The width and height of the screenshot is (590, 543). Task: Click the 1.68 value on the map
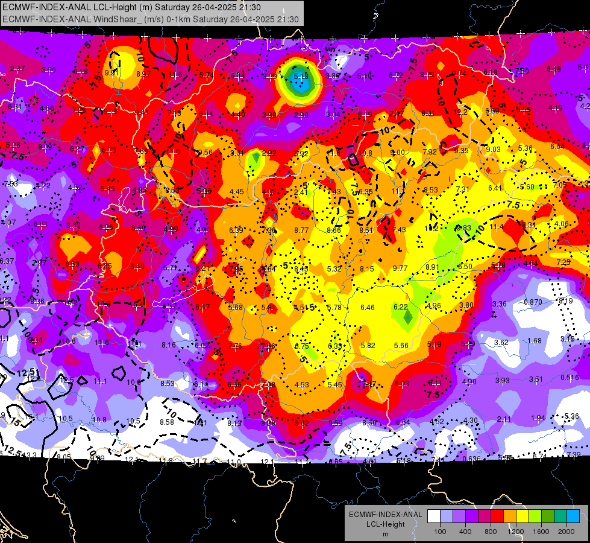point(535,341)
